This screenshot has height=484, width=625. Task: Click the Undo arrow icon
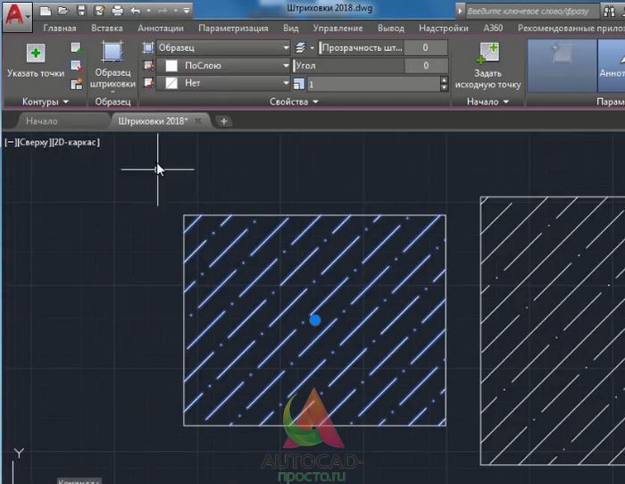pyautogui.click(x=136, y=11)
